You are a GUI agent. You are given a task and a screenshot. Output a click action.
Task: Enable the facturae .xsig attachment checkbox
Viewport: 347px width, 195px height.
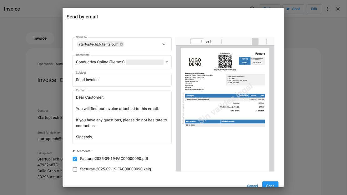pos(75,169)
